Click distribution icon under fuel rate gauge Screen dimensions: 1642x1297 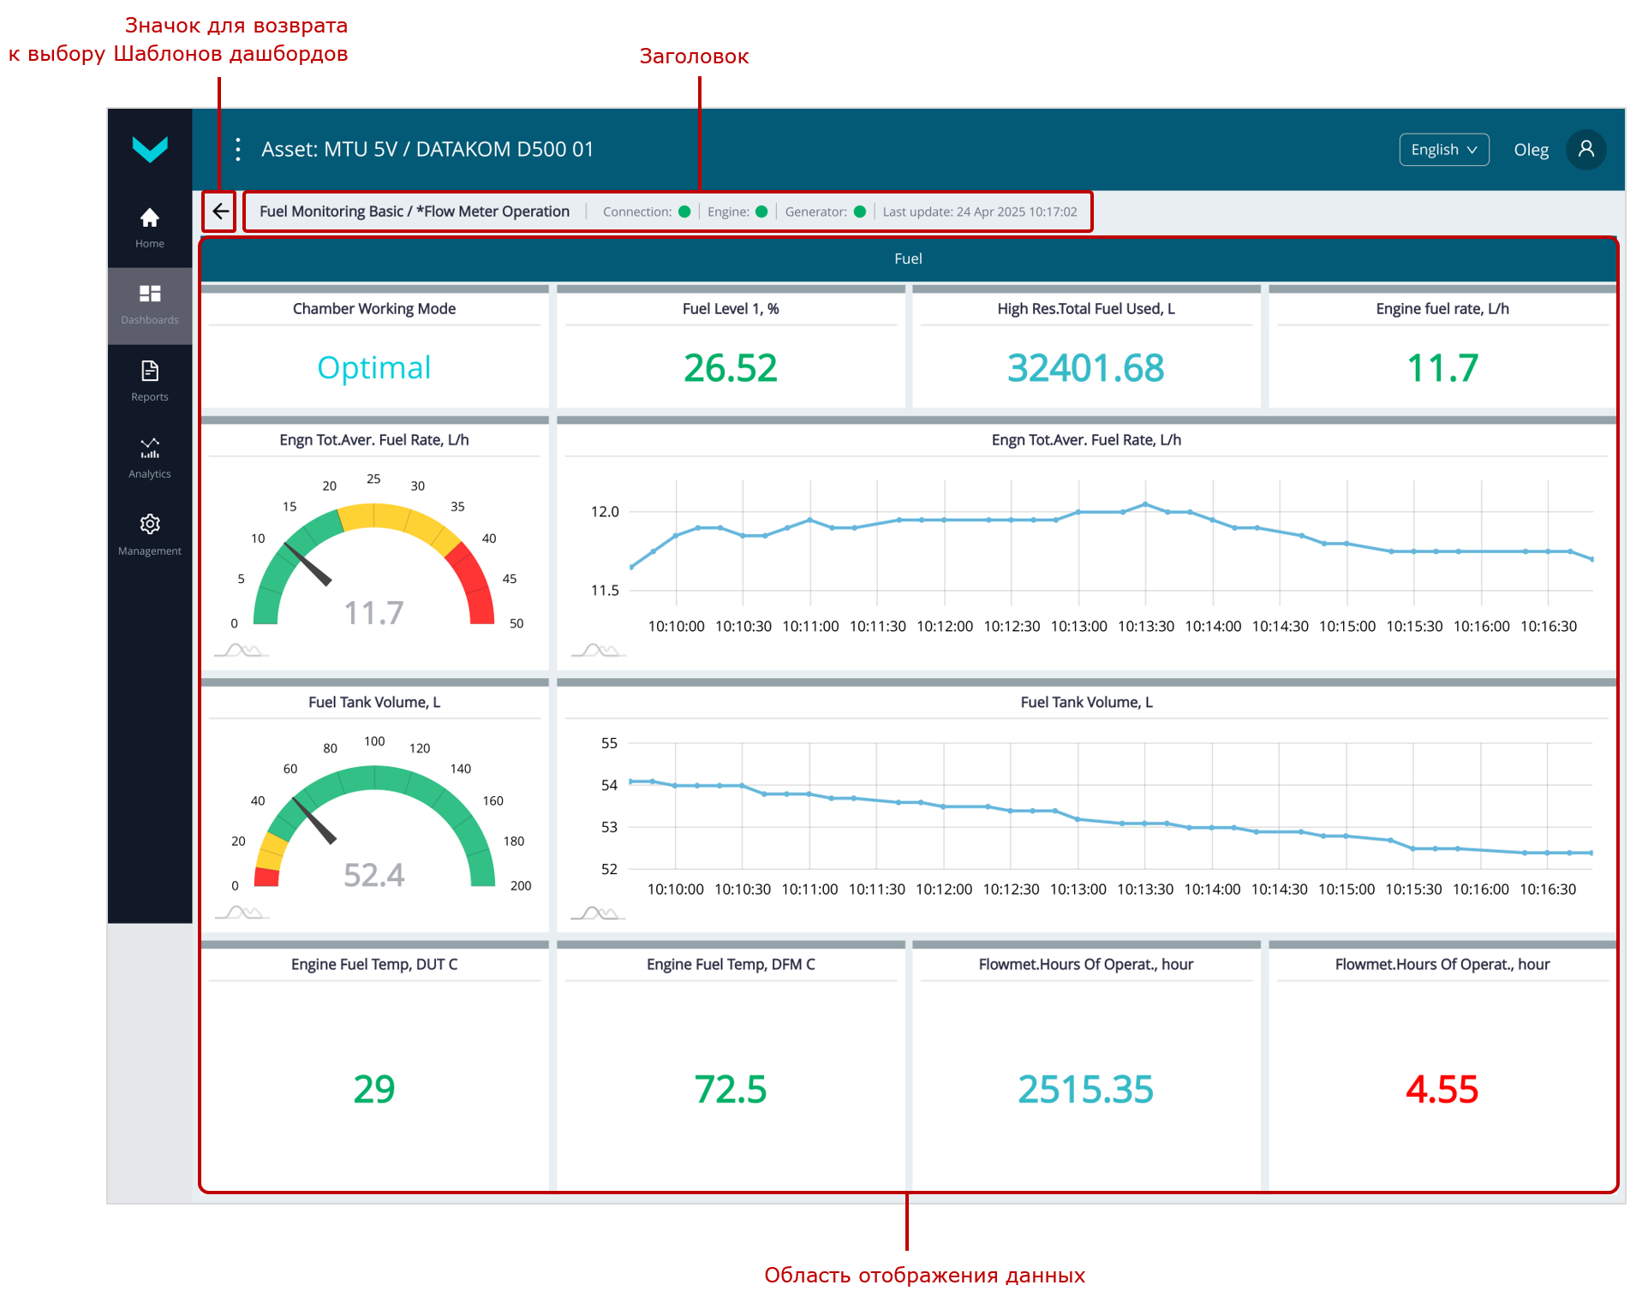pos(242,651)
